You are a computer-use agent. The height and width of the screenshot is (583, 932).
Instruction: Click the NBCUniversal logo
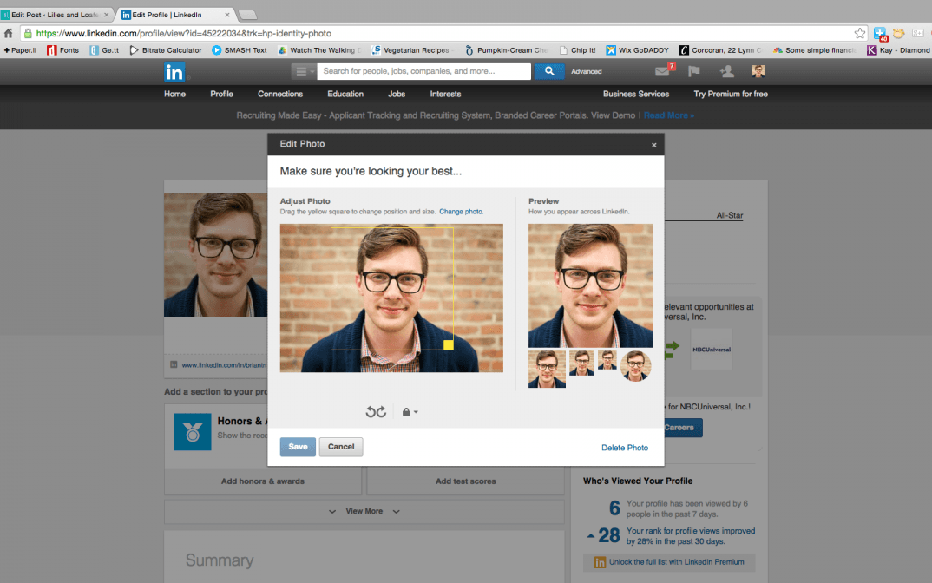tap(712, 350)
